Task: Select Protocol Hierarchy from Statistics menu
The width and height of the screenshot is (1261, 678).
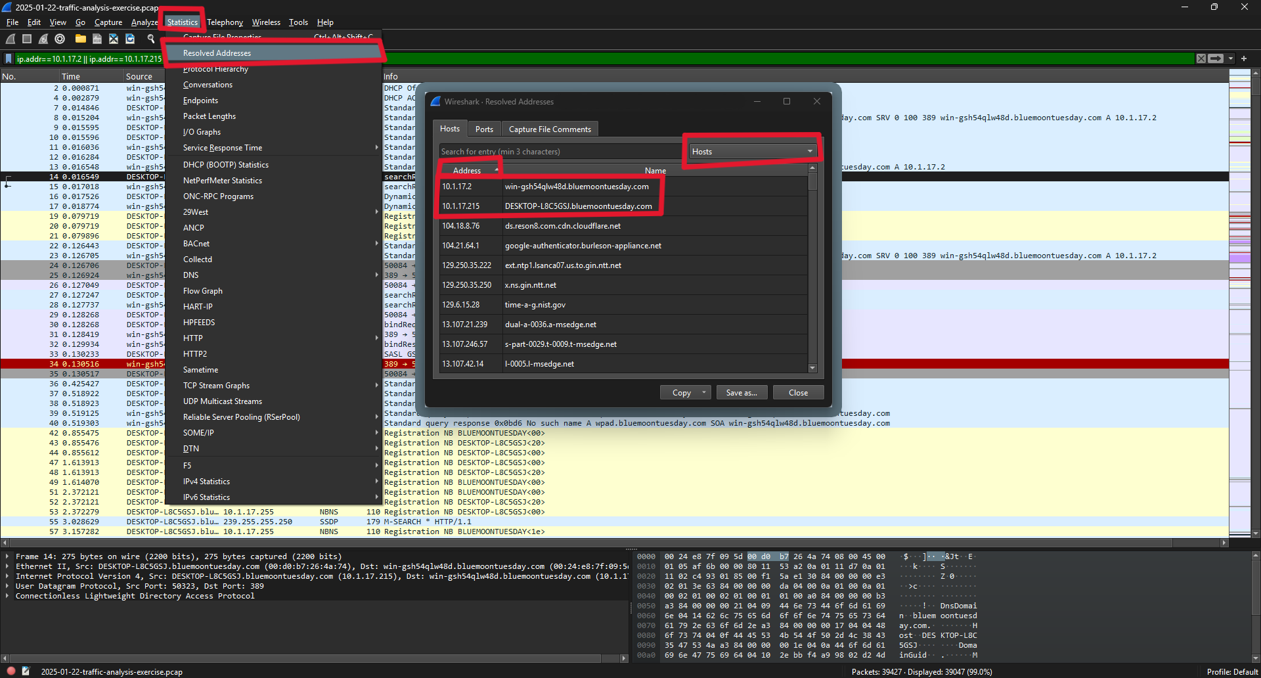Action: click(x=215, y=70)
